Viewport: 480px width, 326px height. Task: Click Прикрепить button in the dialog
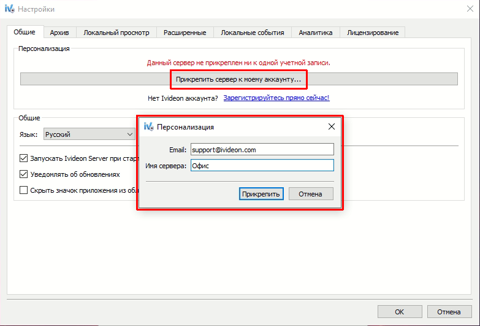pyautogui.click(x=261, y=194)
